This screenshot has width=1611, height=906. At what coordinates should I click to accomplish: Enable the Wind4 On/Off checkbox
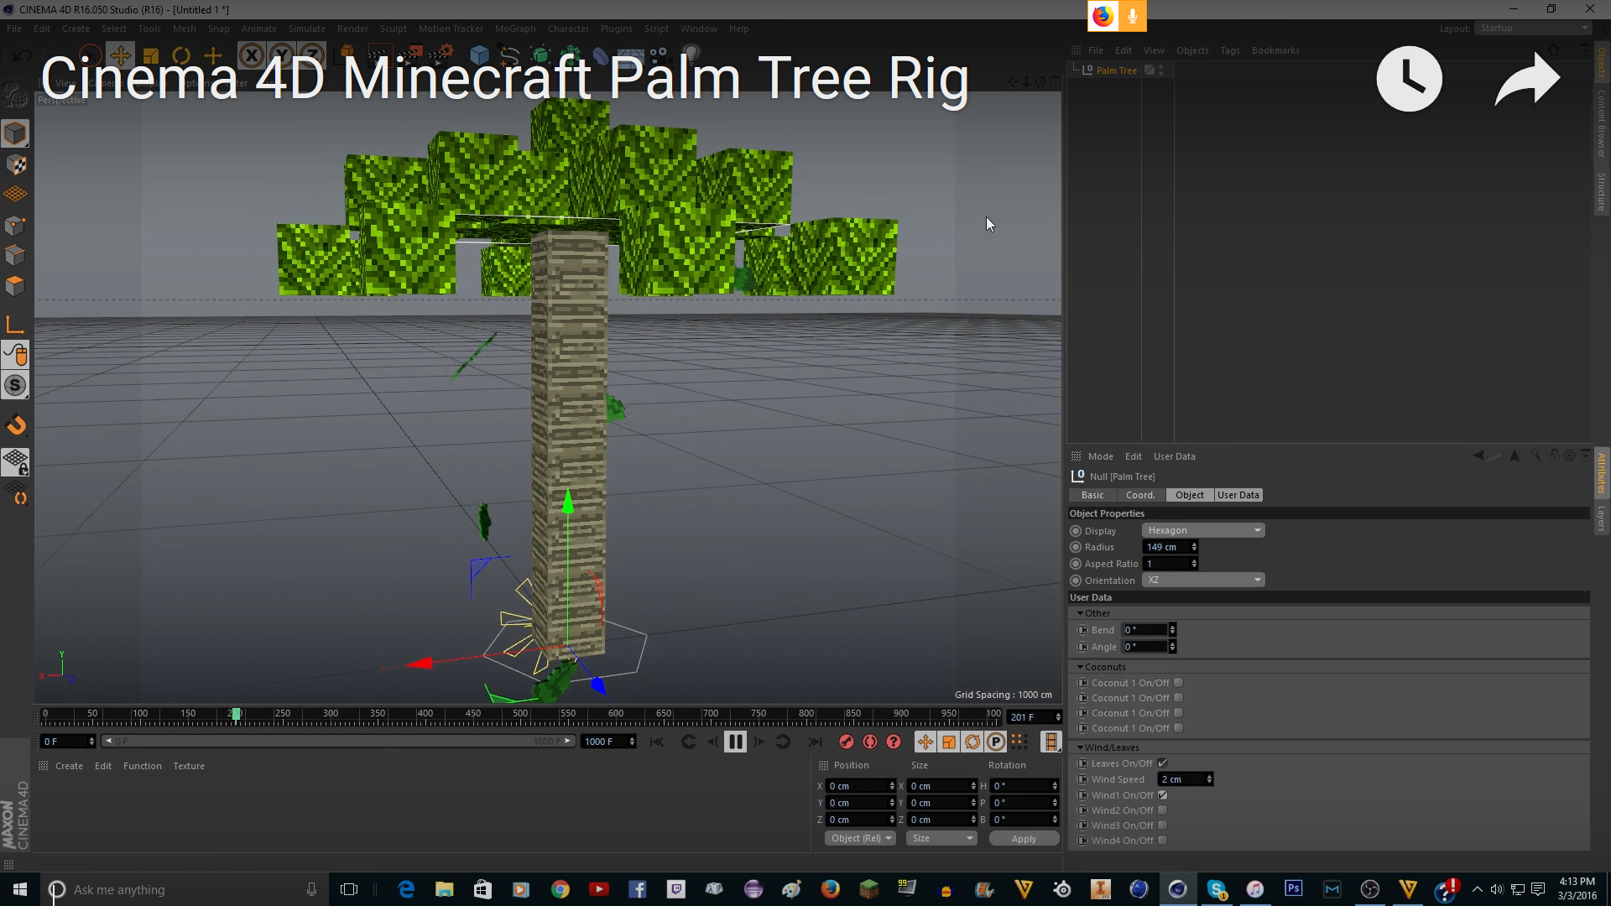(x=1162, y=841)
